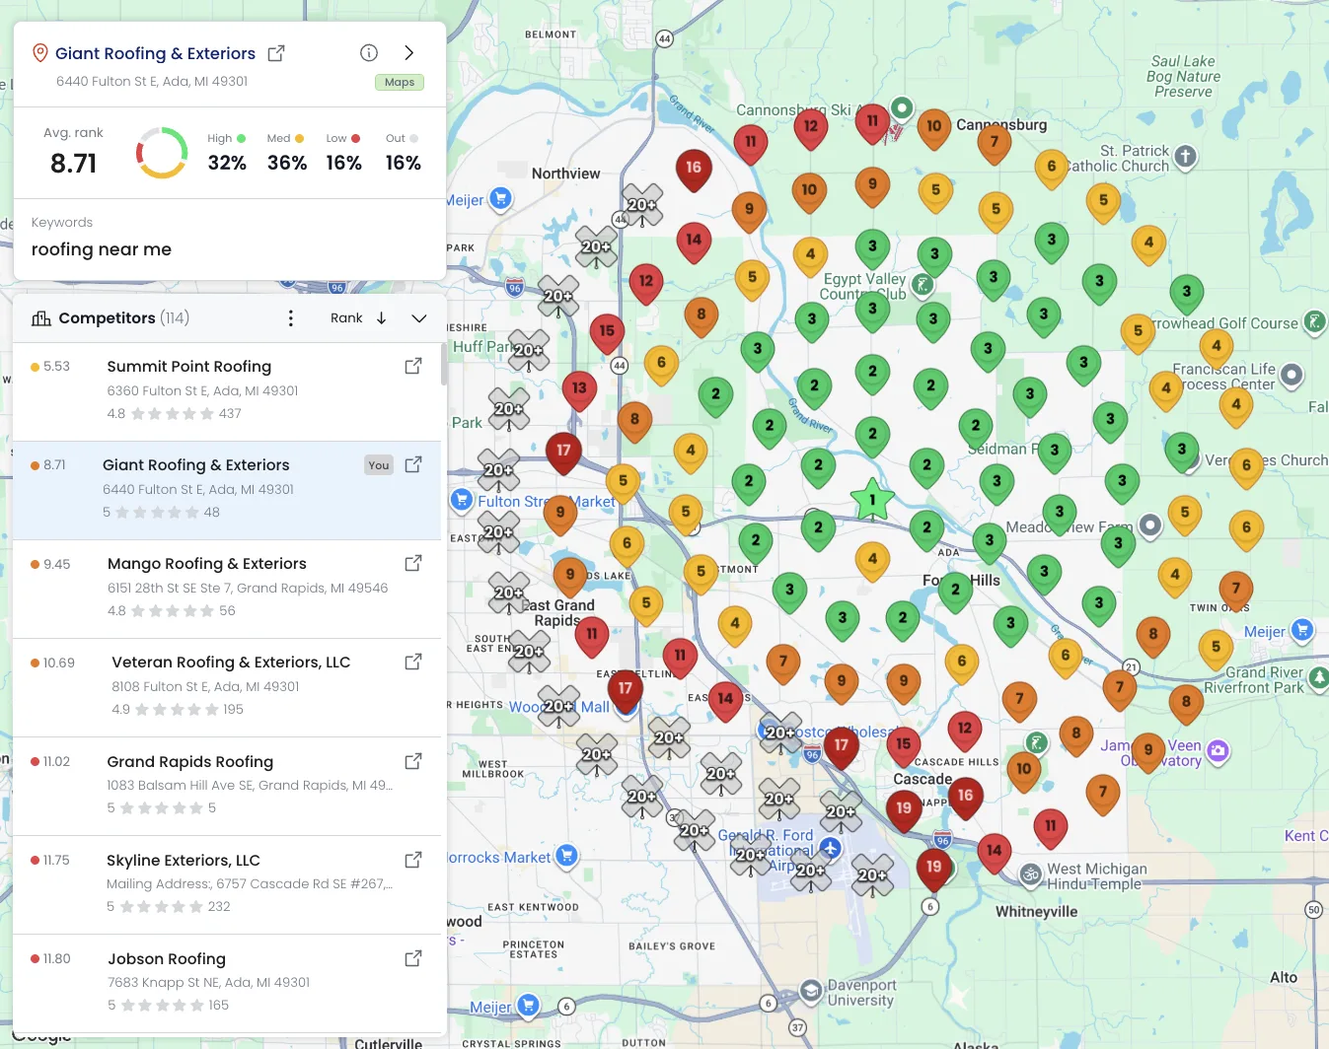Click the High 32% statistic
This screenshot has width=1329, height=1049.
click(227, 154)
